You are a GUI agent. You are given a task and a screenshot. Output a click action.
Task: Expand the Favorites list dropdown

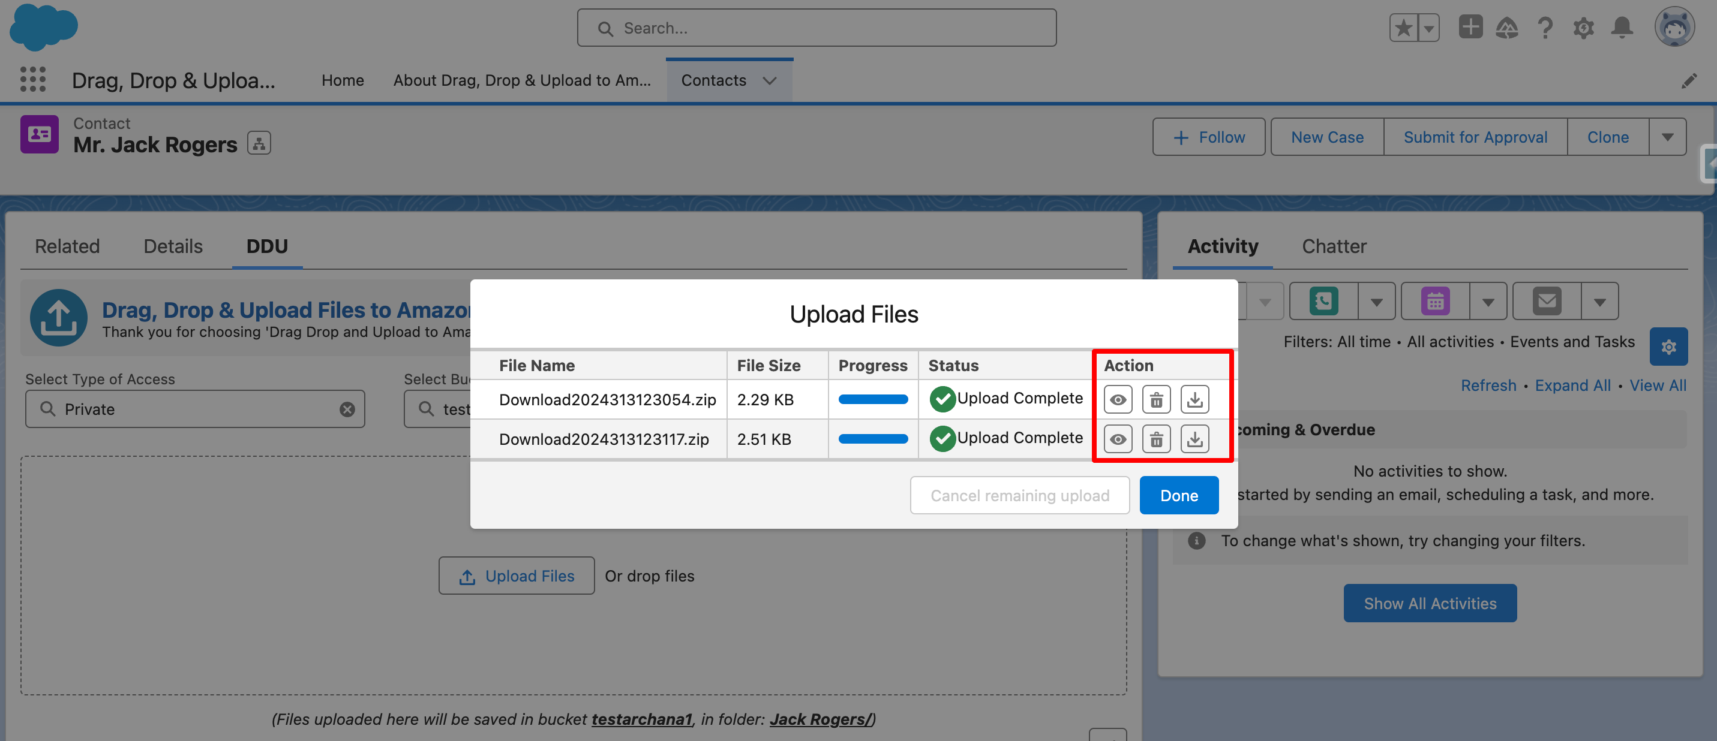click(x=1428, y=28)
